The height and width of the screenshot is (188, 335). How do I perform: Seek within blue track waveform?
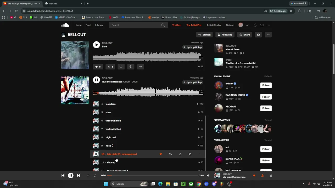[148, 57]
